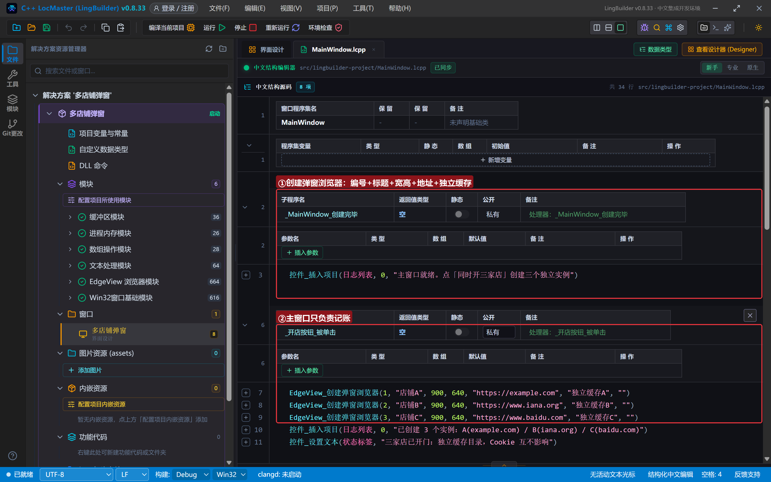Click the 运行 run button
Screen dimensions: 771x482
(x=214, y=28)
